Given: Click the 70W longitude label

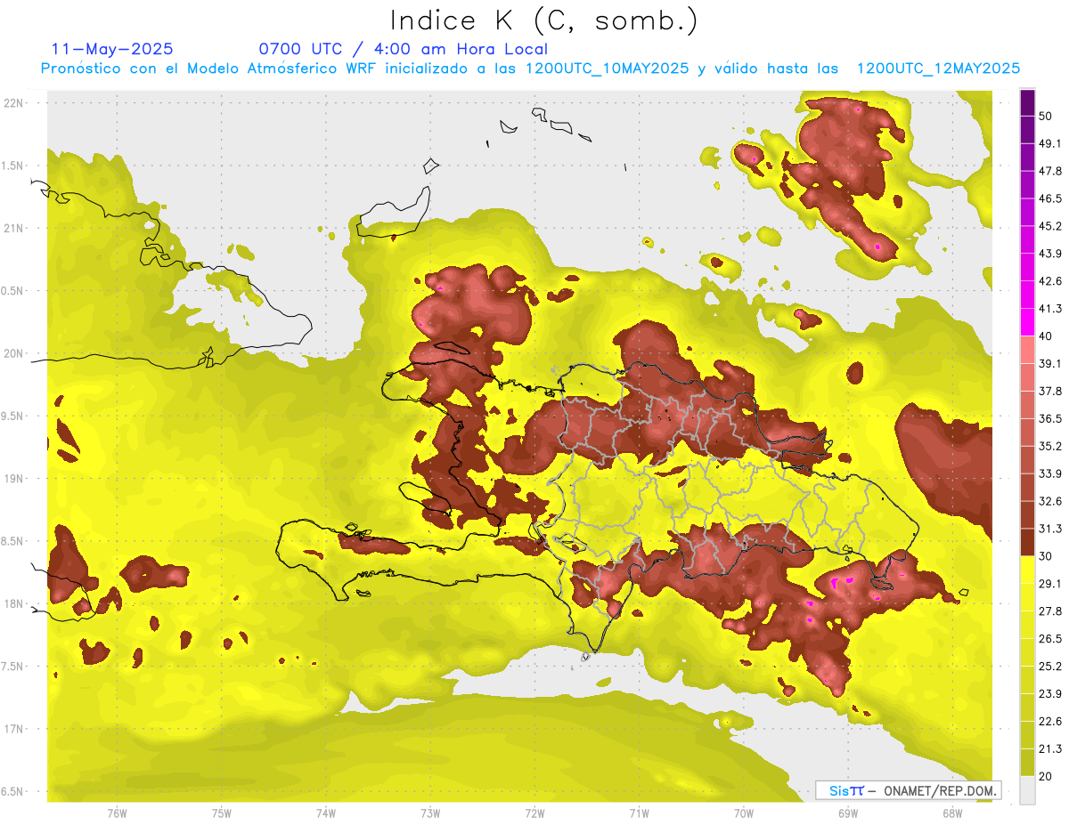Looking at the screenshot, I should [743, 813].
